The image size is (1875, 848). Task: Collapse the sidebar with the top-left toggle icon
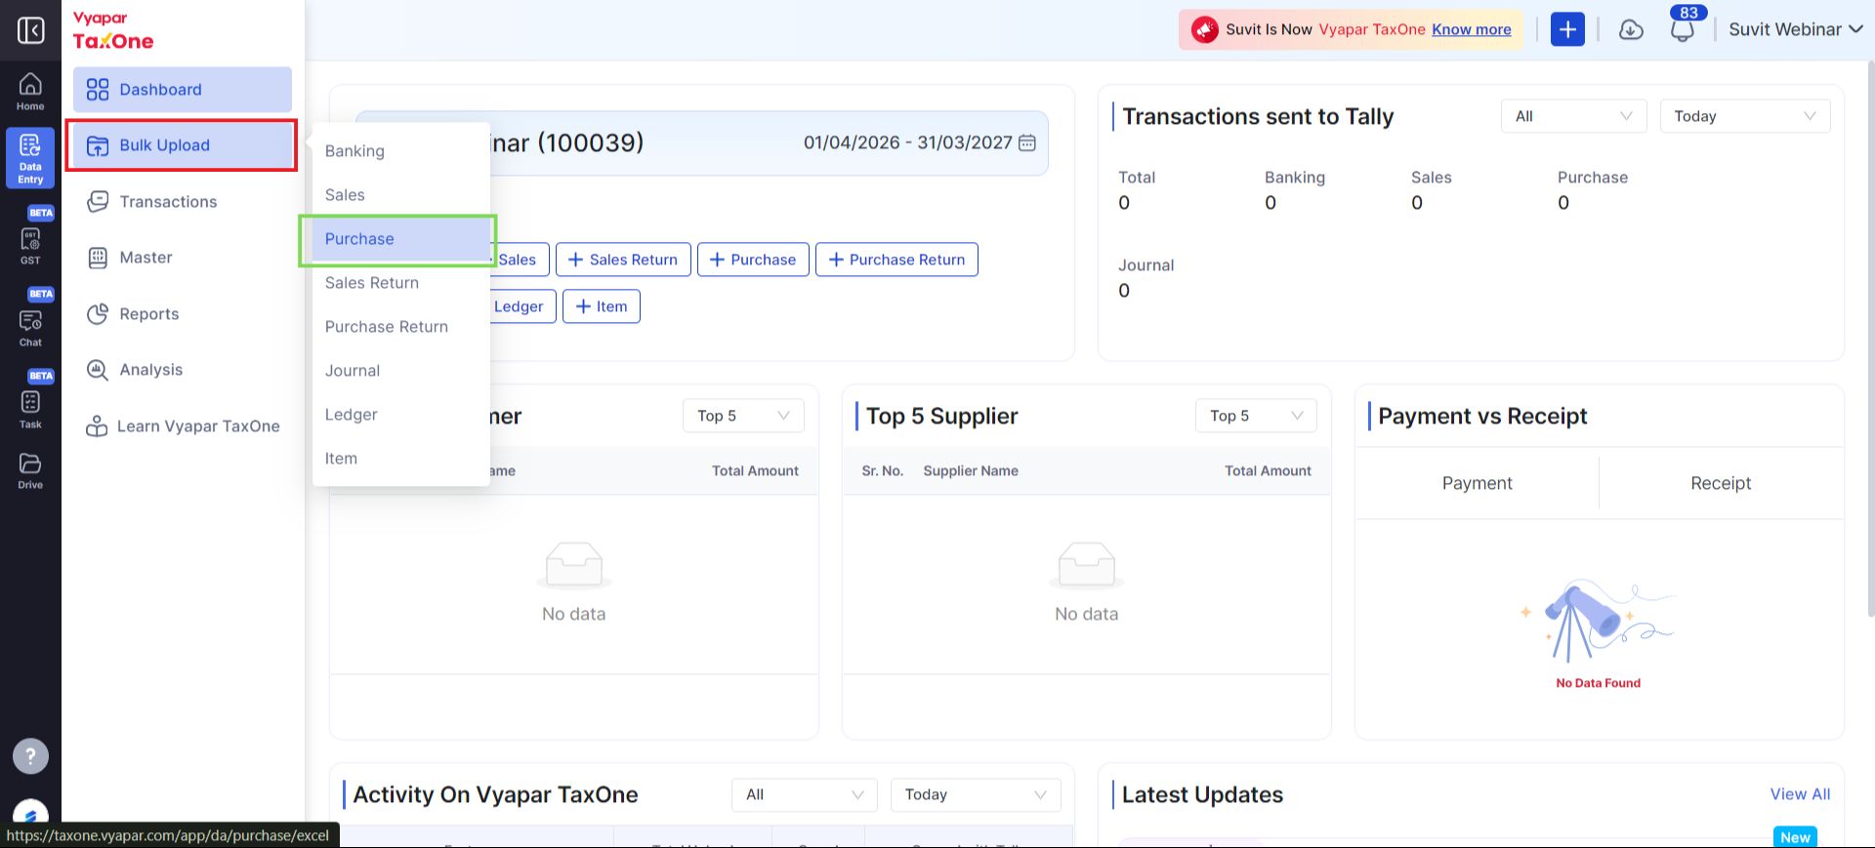[30, 30]
